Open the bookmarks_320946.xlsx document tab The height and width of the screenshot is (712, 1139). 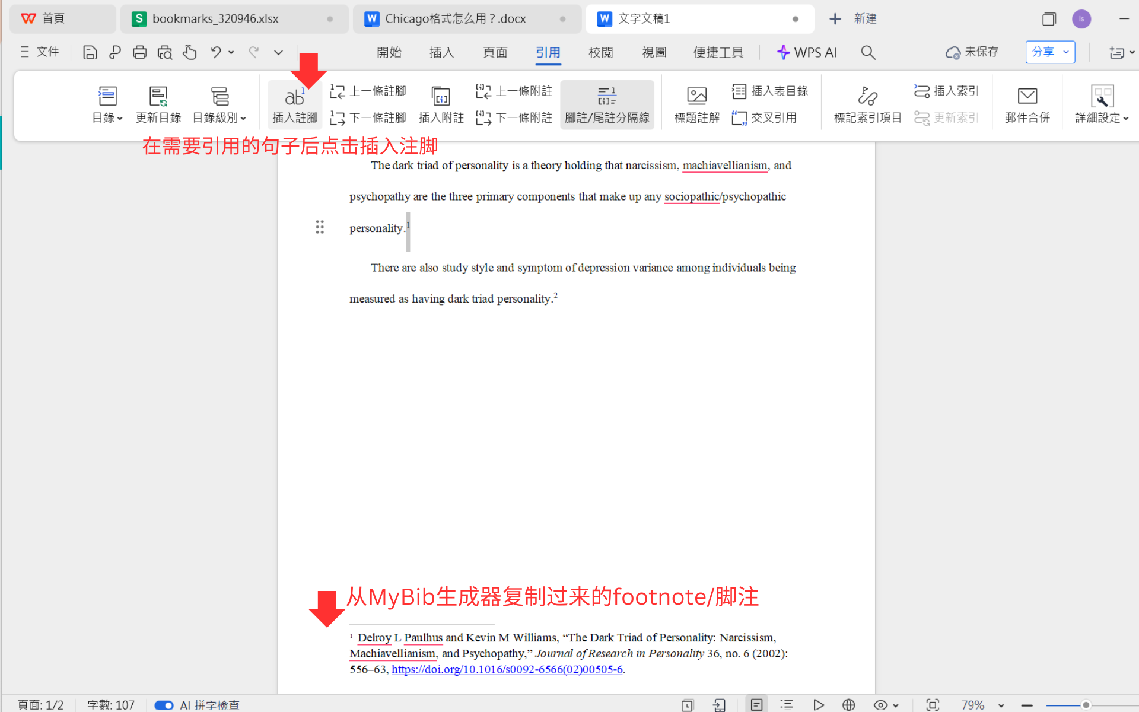coord(215,18)
